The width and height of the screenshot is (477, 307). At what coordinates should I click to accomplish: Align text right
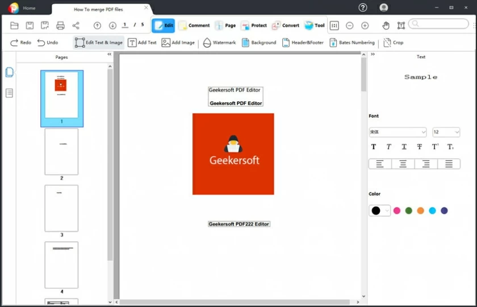click(426, 164)
